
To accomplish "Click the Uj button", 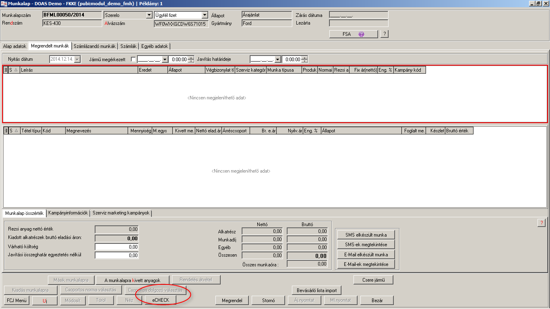I will pos(45,300).
